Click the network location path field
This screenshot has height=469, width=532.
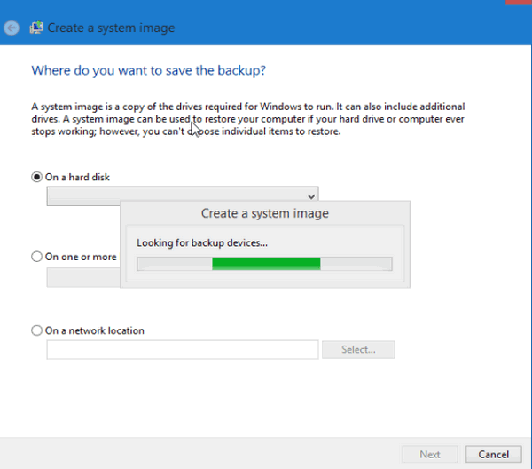tap(183, 349)
